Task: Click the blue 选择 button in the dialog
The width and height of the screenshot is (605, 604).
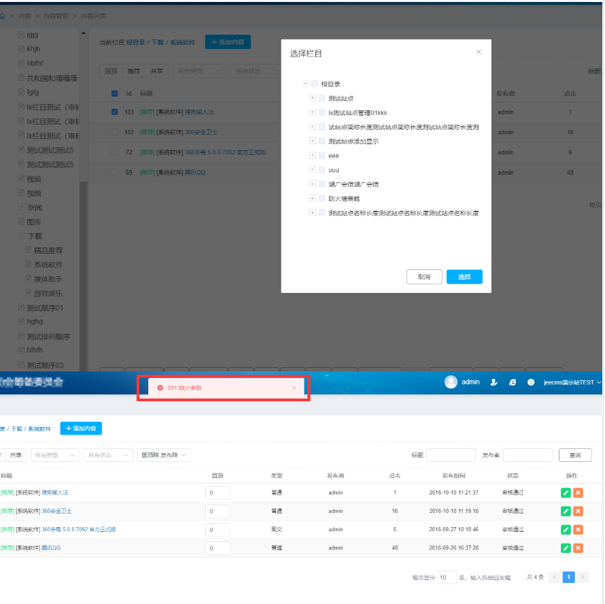Action: pyautogui.click(x=464, y=277)
